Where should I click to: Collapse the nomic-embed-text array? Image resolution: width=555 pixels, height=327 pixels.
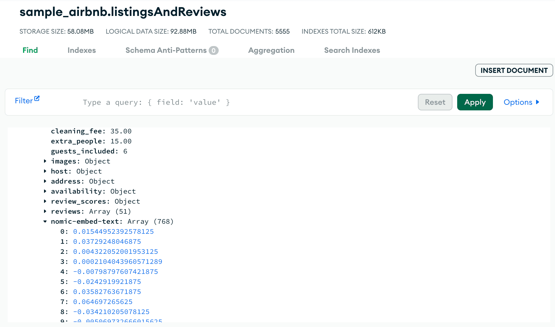tap(45, 221)
